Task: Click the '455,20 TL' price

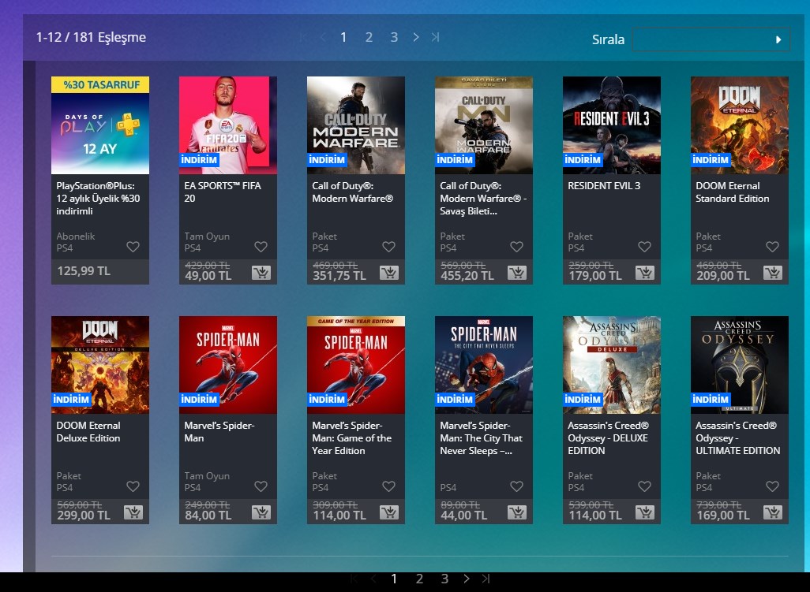Action: click(467, 275)
